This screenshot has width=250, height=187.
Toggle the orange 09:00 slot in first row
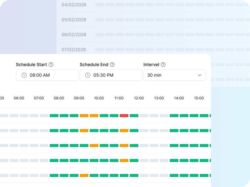[x=84, y=115]
